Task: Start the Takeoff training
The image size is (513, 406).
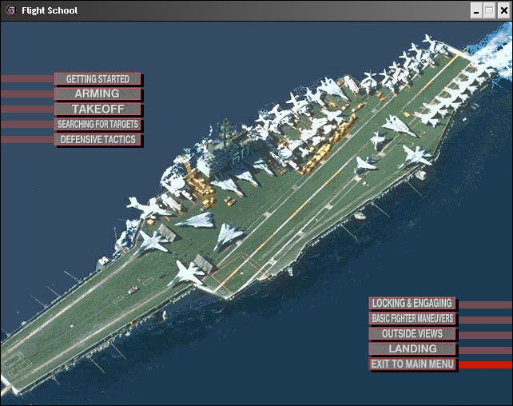Action: tap(97, 109)
